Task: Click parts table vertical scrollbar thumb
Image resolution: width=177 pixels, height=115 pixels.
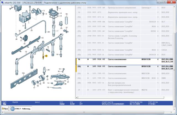Action: (174, 70)
